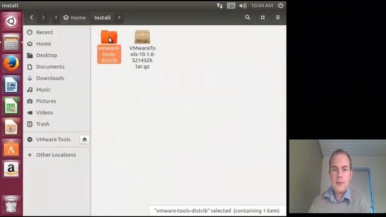The width and height of the screenshot is (386, 217).
Task: Open the file search tool
Action: click(248, 17)
